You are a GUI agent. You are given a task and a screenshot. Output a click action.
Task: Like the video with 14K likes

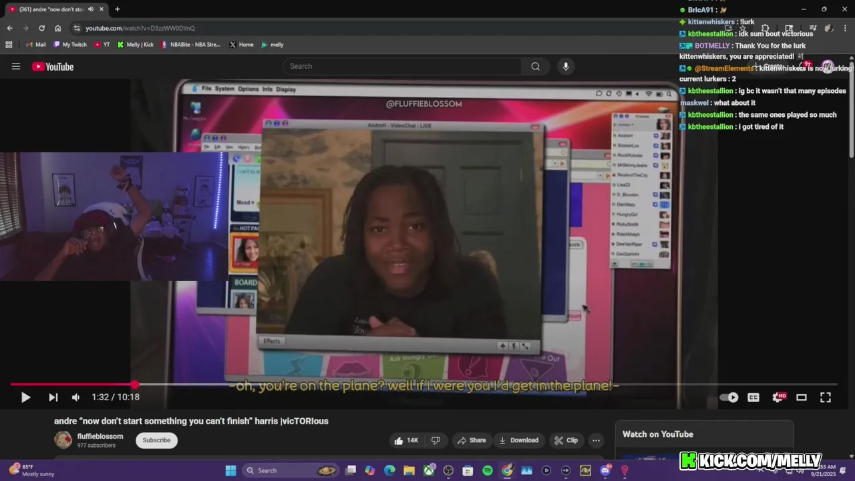[x=406, y=440]
